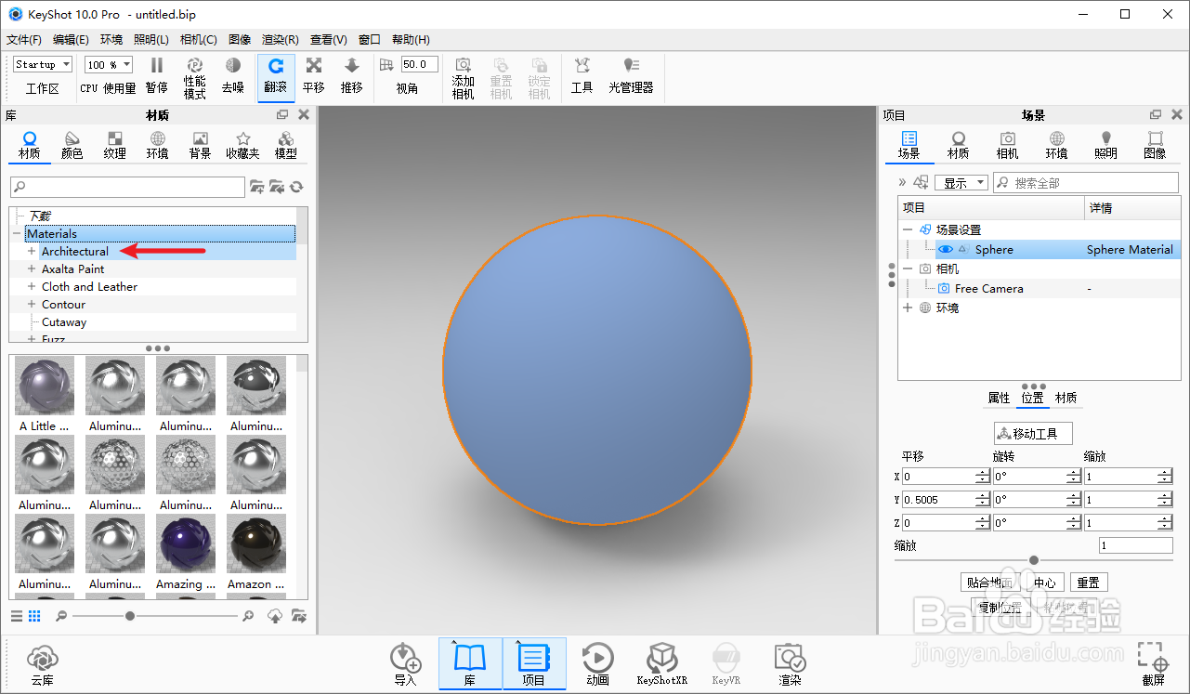Click add-folder icon beside library search

pyautogui.click(x=257, y=187)
